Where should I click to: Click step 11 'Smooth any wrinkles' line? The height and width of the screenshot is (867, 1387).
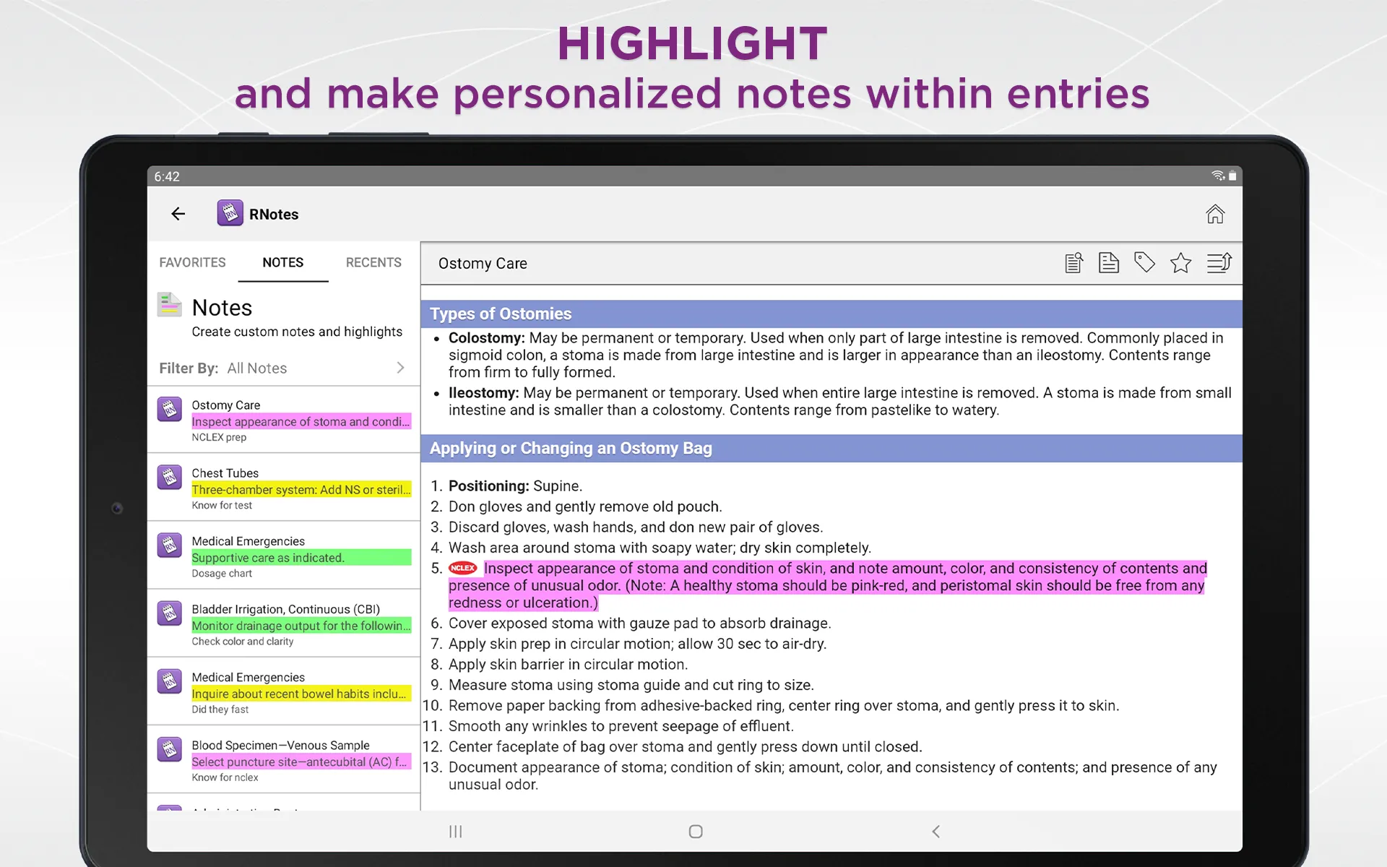pos(621,725)
